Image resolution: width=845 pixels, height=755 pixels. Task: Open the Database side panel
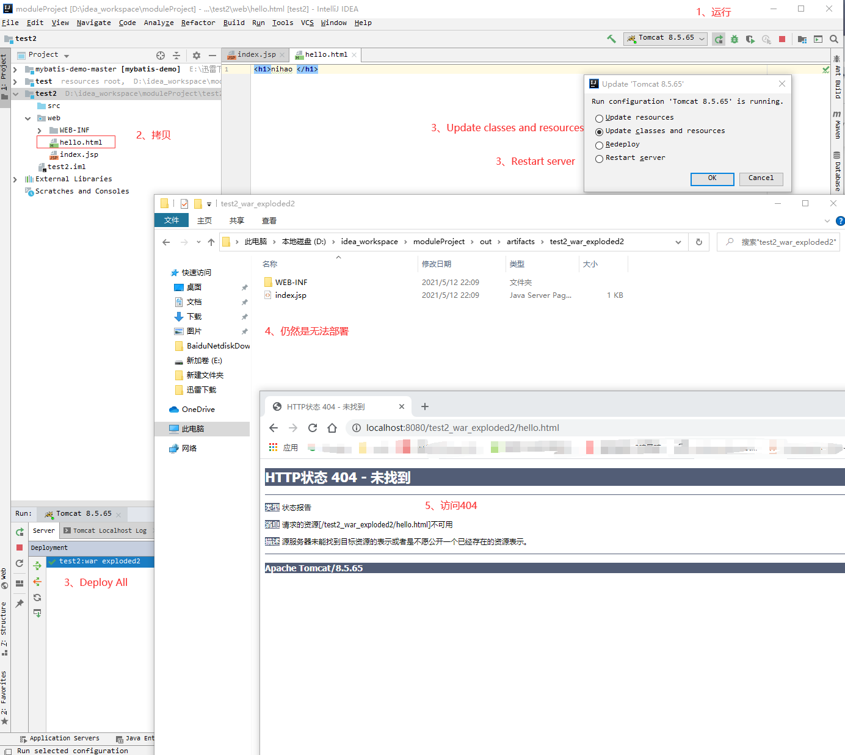pos(837,172)
